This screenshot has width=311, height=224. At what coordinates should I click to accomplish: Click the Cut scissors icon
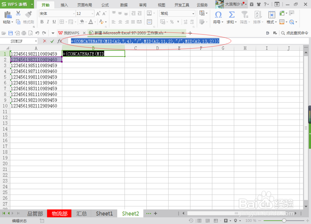click(x=18, y=13)
